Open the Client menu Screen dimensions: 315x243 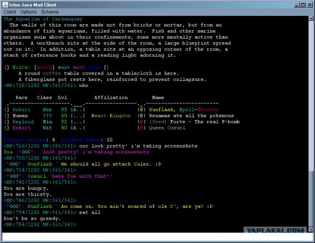(x=10, y=12)
